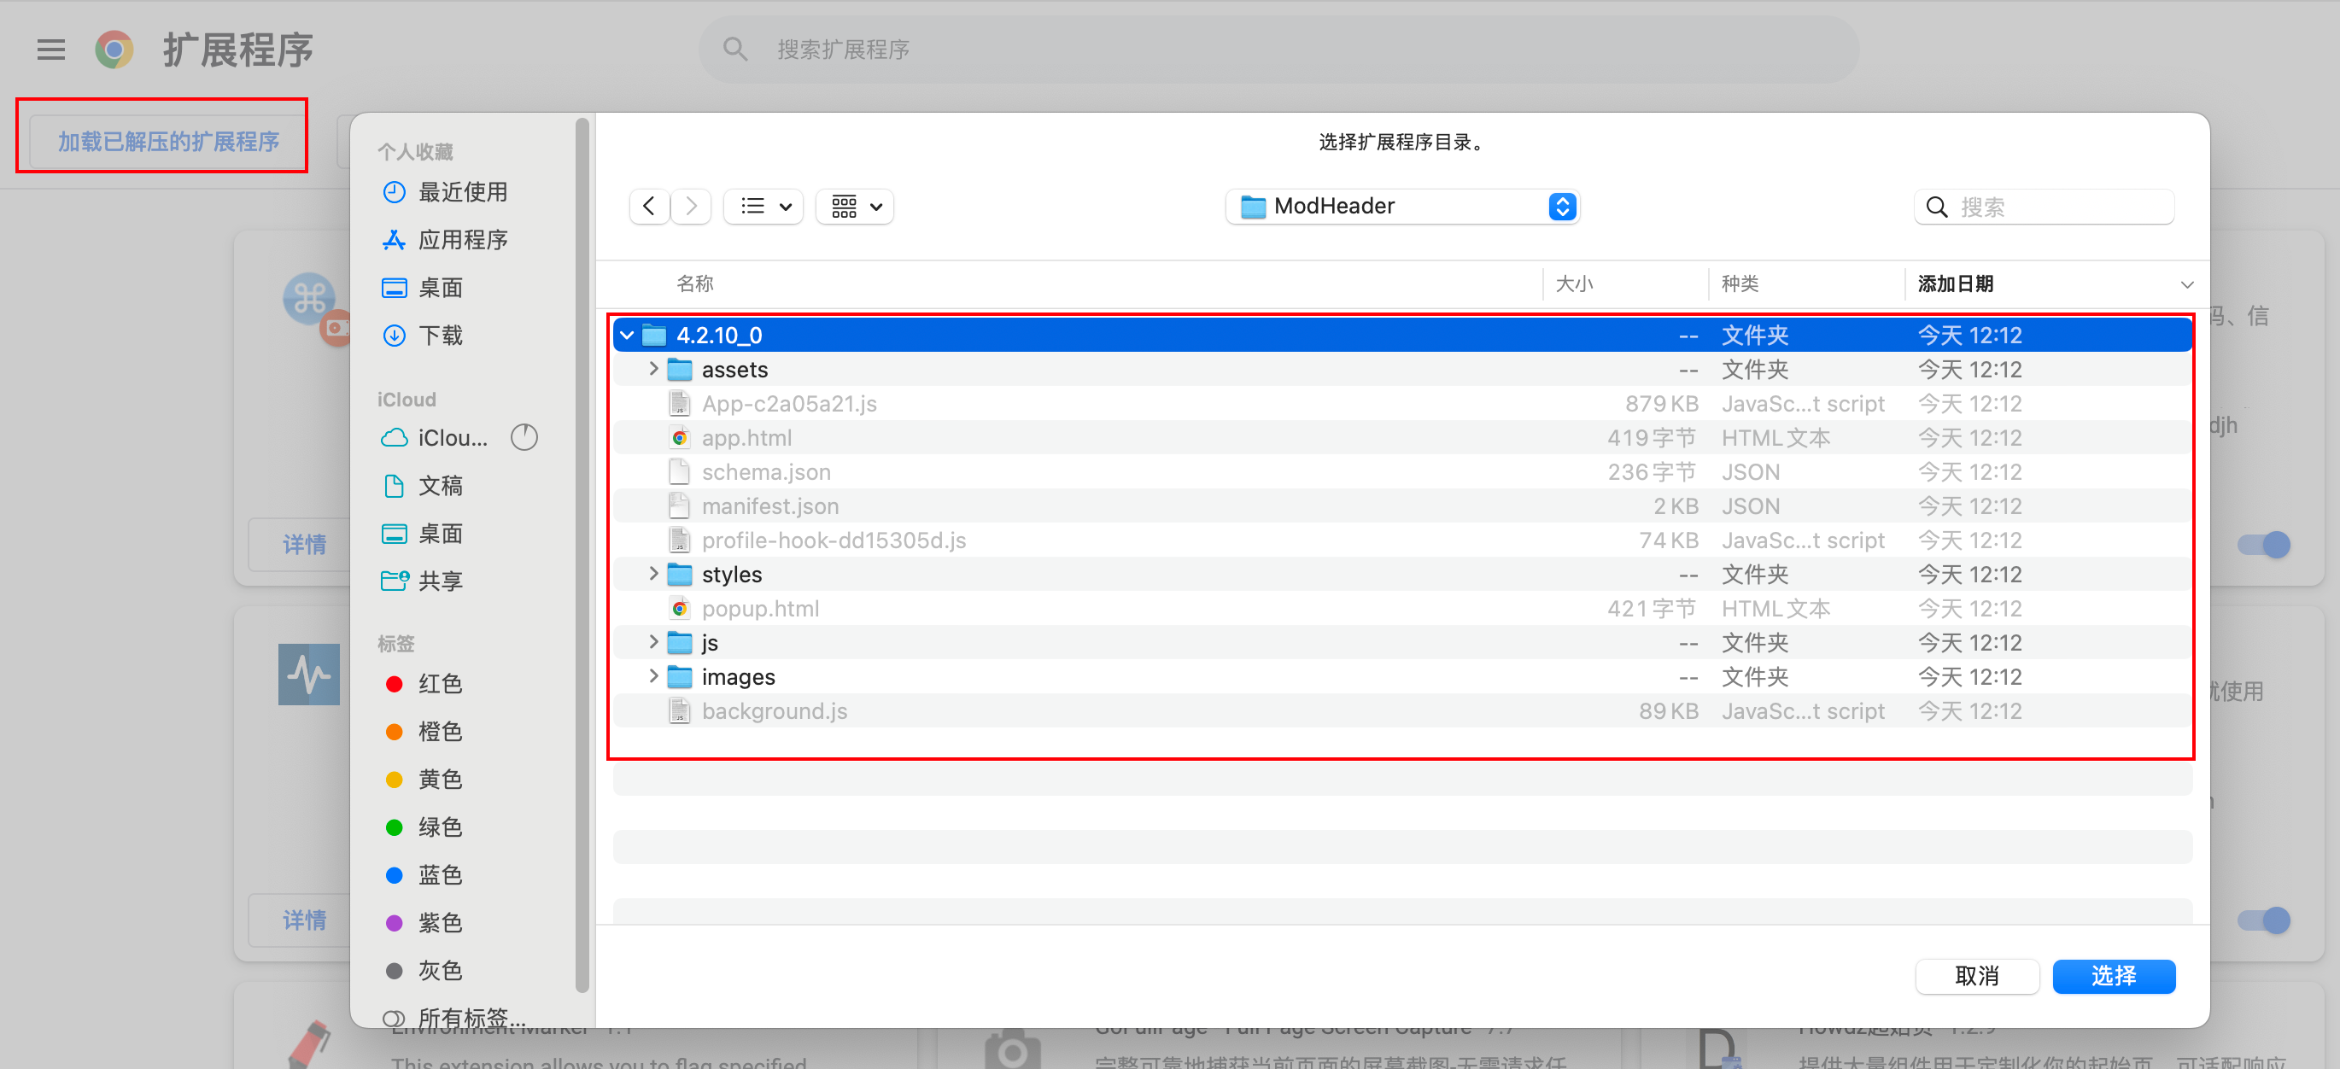Open the ModHeader folder path popup
The image size is (2340, 1069).
coord(1401,207)
